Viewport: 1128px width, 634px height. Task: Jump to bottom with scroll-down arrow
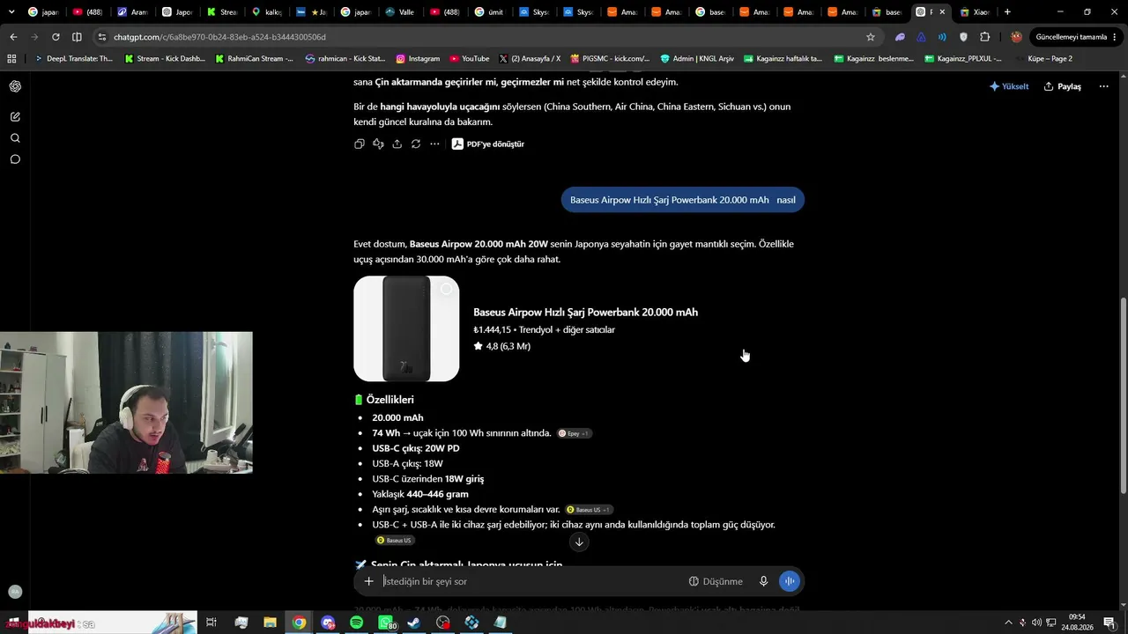tap(579, 542)
